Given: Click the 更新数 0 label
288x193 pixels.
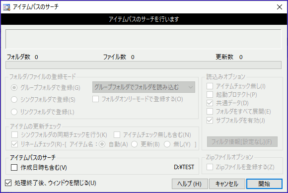Looking at the screenshot, I should [229, 57].
